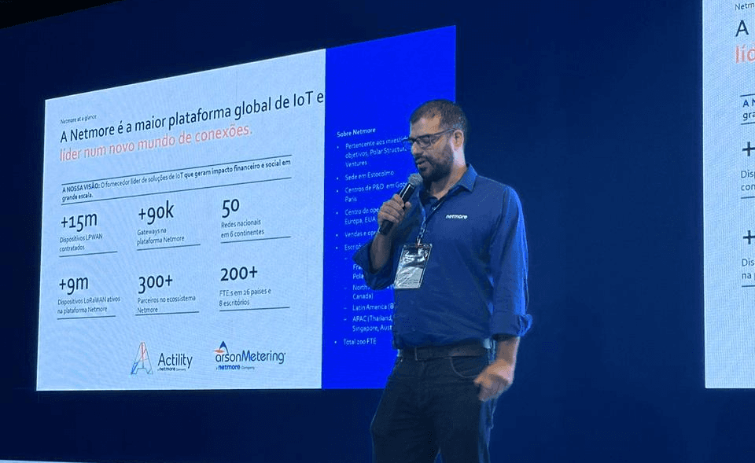Viewport: 755px width, 463px height.
Task: Select the "200+" FTE figure
Action: pos(239,274)
